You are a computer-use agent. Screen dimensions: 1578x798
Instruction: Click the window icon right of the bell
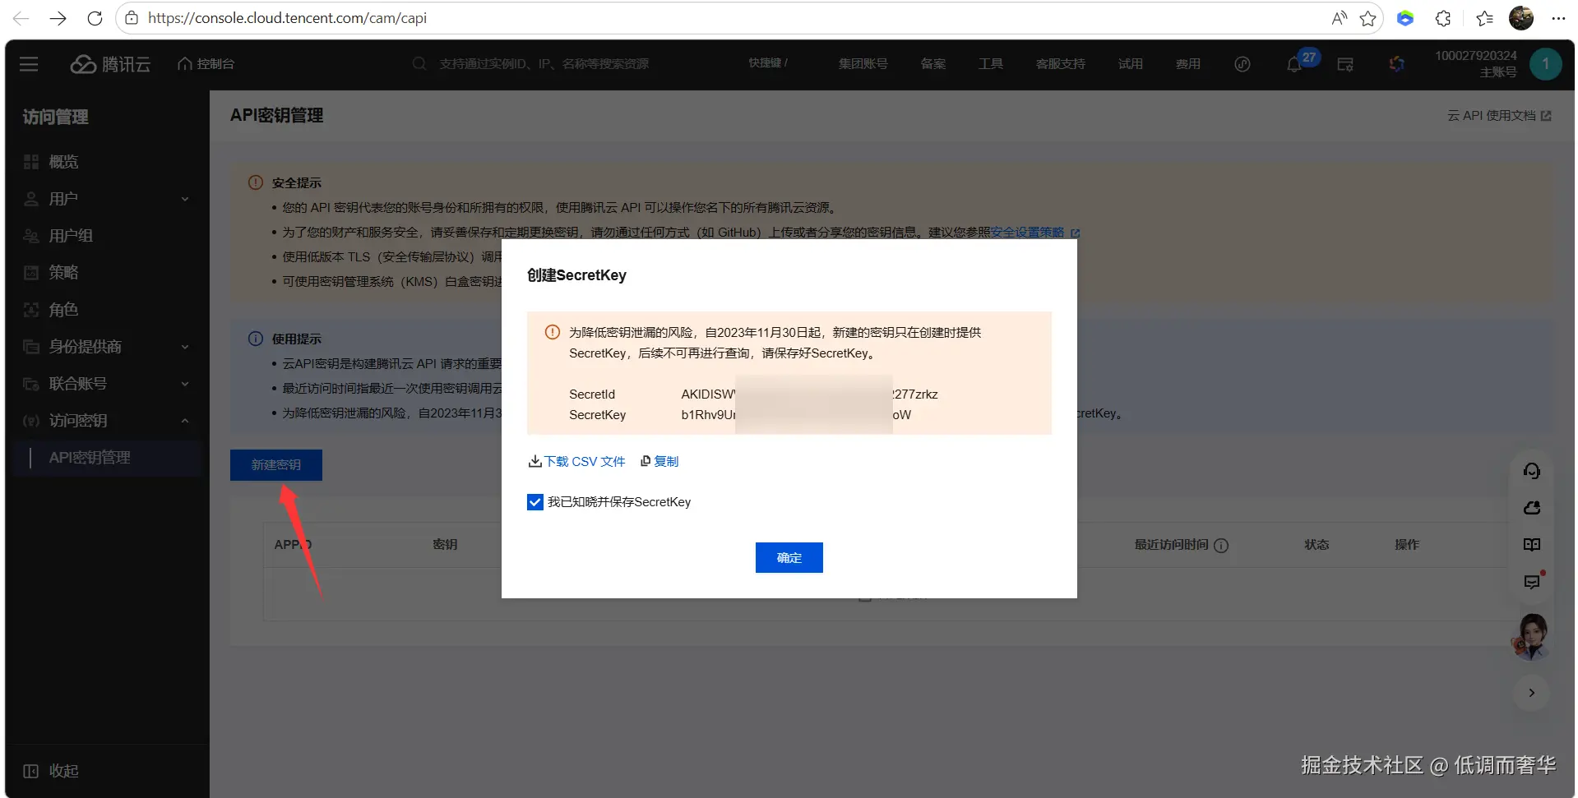(1345, 64)
